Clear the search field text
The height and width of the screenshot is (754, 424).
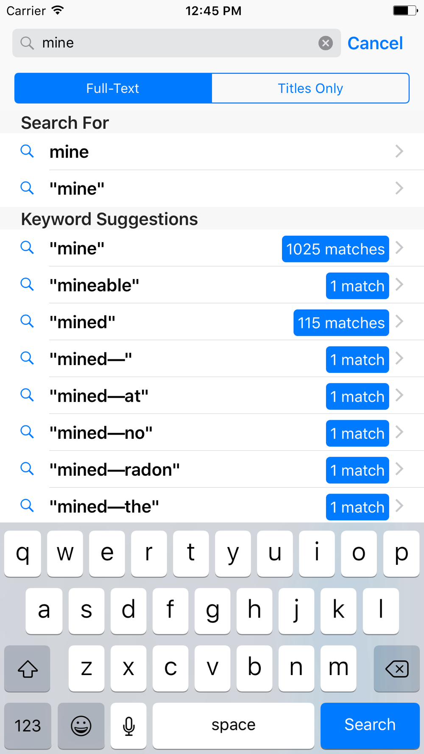coord(325,43)
